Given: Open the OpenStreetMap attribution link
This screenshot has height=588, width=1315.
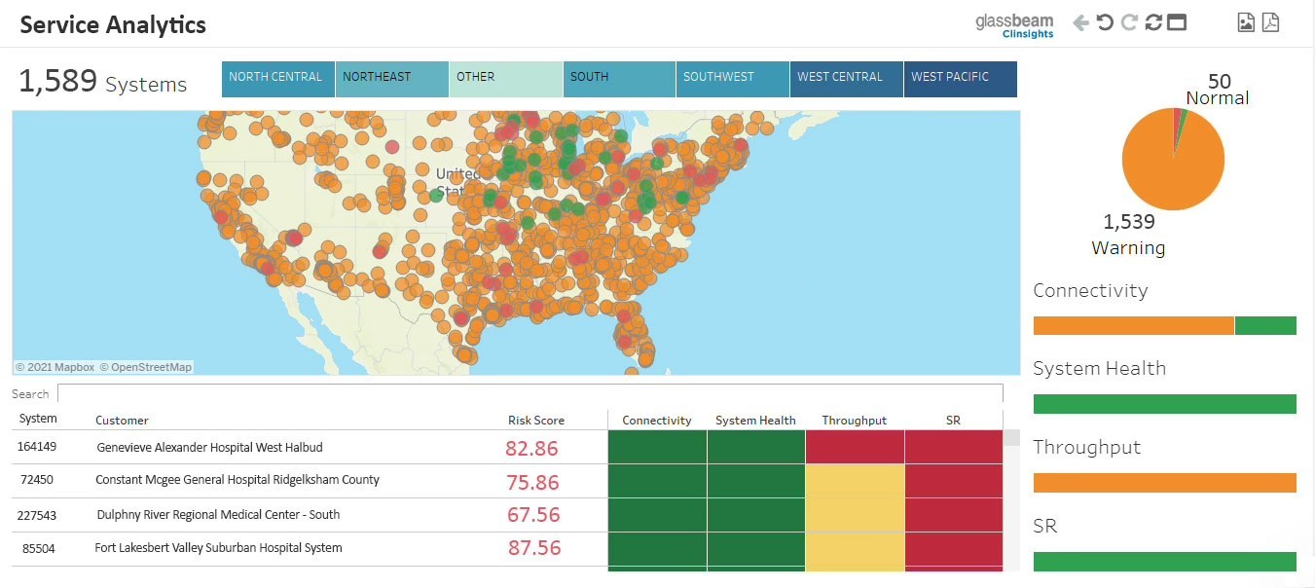Looking at the screenshot, I should (x=146, y=367).
